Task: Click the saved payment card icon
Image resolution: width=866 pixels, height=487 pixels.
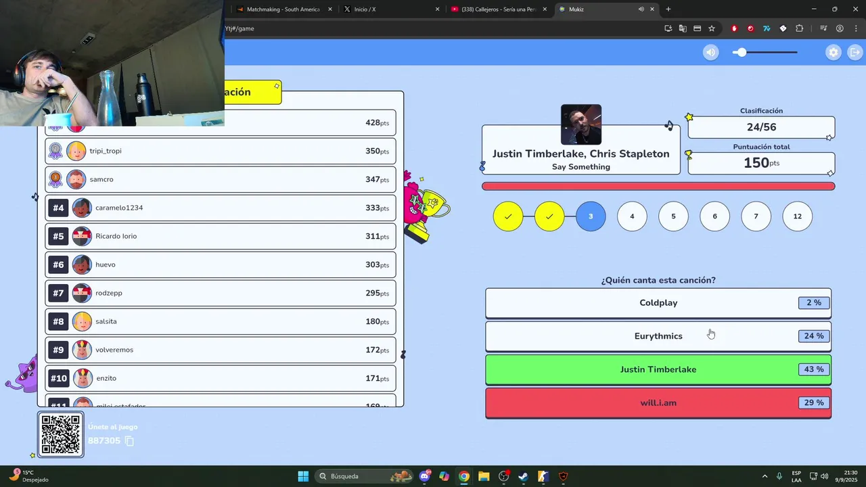Action: (697, 28)
